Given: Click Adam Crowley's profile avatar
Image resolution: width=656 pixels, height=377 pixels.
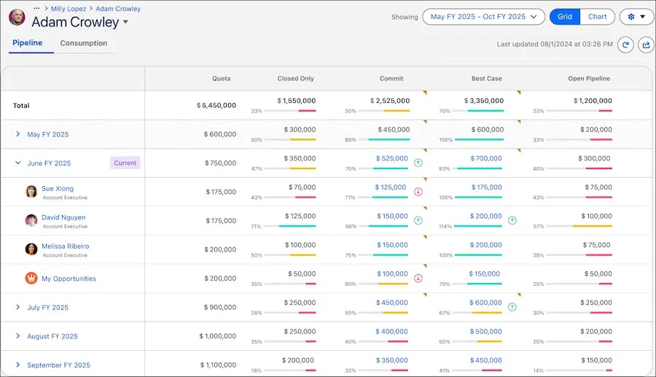Looking at the screenshot, I should [x=17, y=18].
